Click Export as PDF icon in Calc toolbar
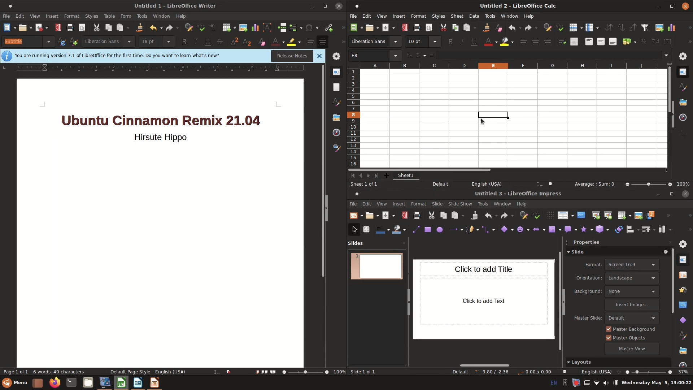693x390 pixels. pyautogui.click(x=405, y=28)
